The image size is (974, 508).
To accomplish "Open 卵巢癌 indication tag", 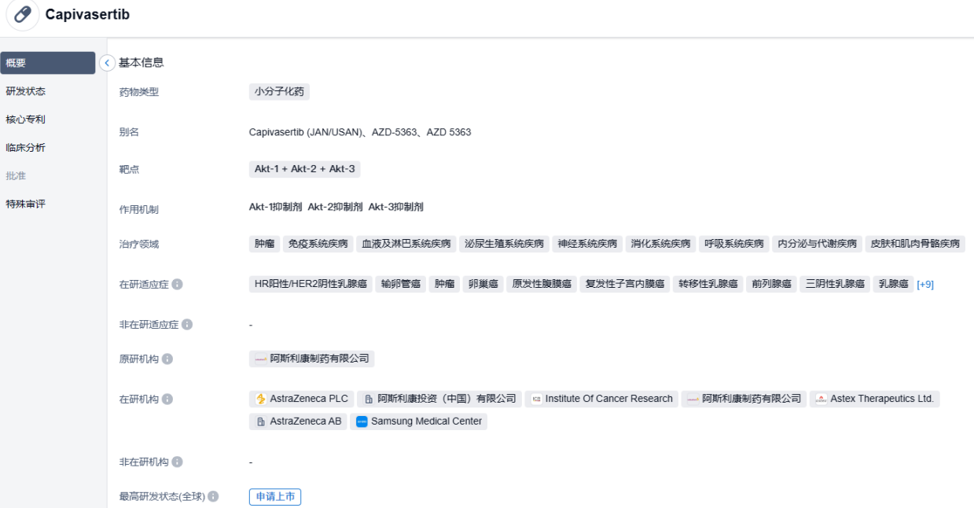I will (x=483, y=284).
